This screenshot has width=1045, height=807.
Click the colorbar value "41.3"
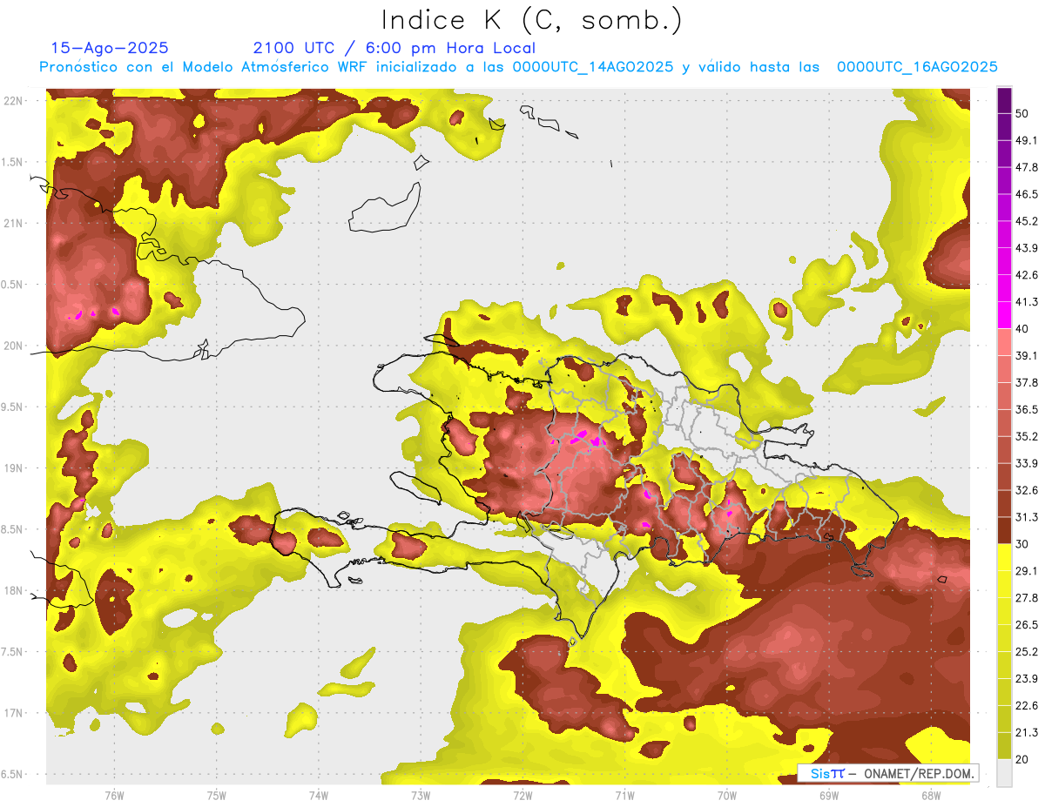click(x=1026, y=302)
